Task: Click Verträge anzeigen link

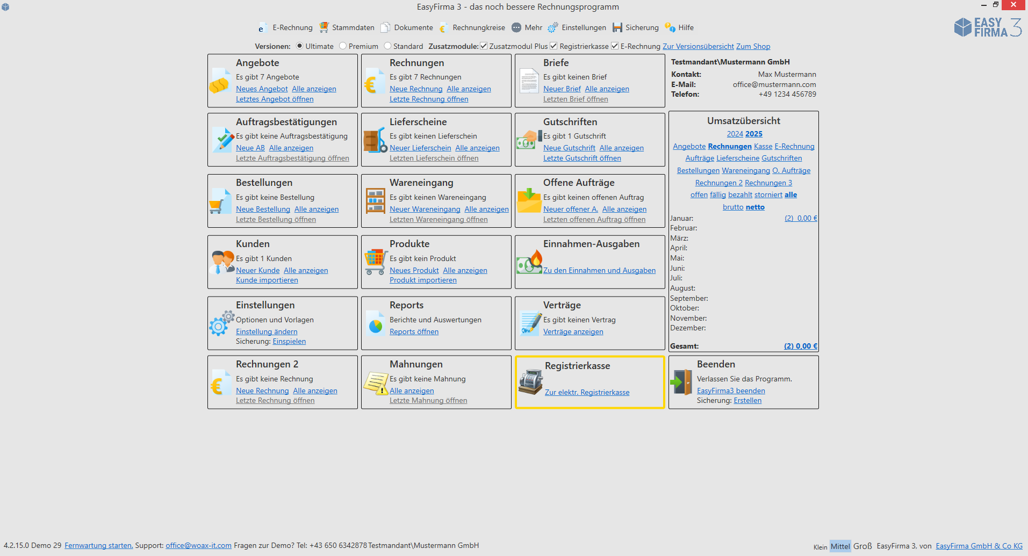Action: (x=573, y=331)
